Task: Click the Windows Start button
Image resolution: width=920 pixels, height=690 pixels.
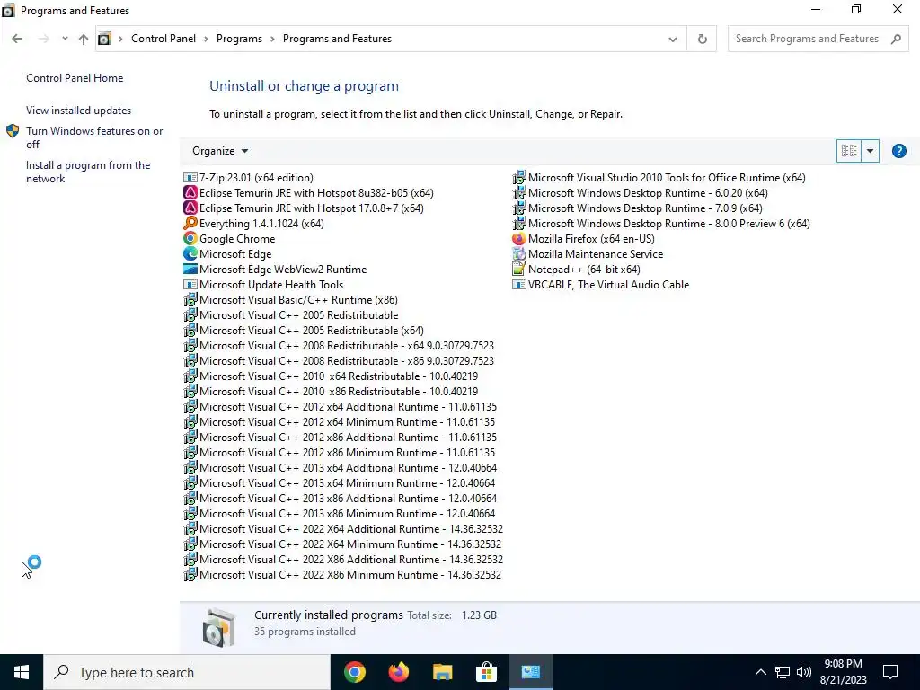Action: pos(22,672)
